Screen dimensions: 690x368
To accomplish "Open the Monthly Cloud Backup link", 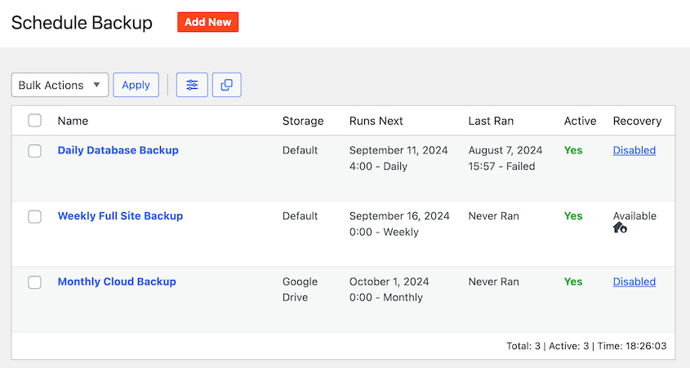I will tap(117, 282).
